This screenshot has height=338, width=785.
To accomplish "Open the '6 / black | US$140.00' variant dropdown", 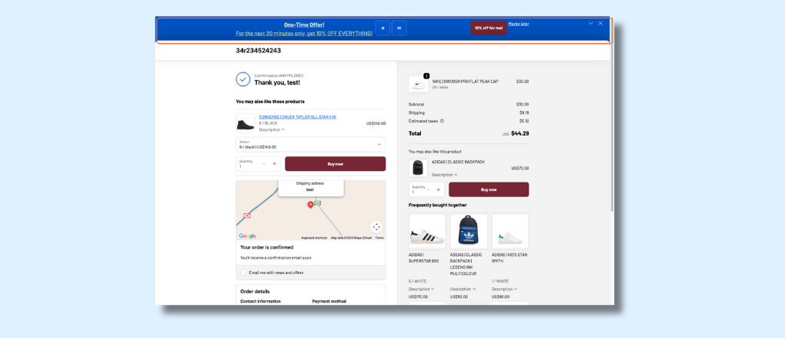I will (x=311, y=145).
